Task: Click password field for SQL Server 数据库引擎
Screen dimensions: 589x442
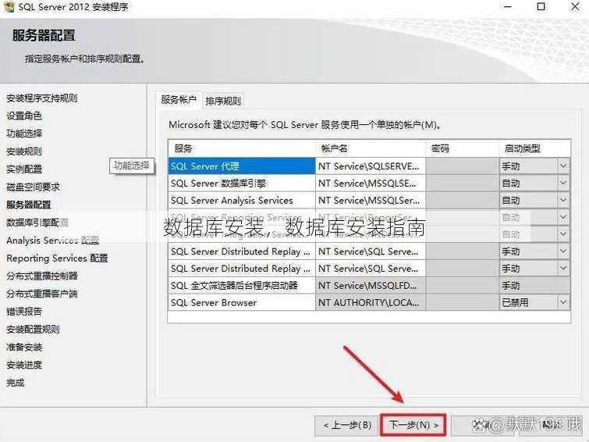Action: click(x=463, y=184)
